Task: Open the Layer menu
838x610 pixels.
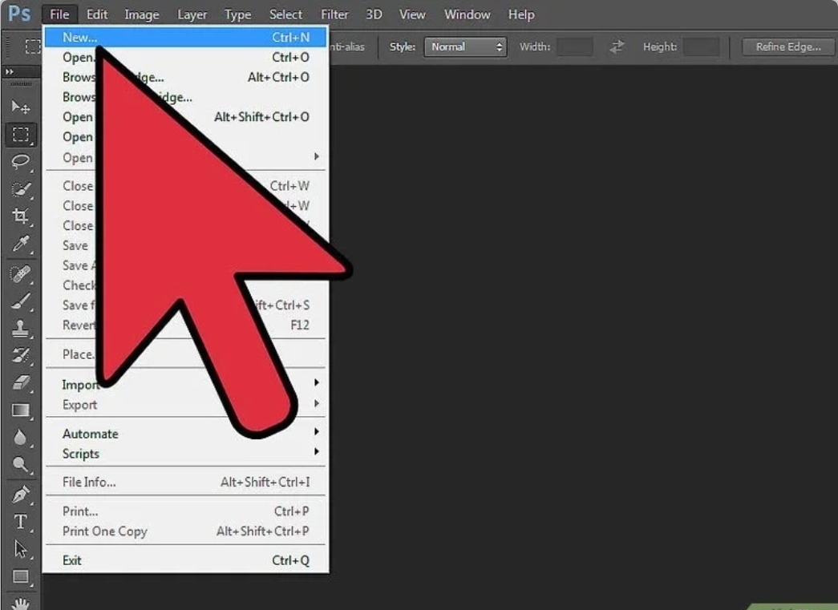Action: (192, 14)
